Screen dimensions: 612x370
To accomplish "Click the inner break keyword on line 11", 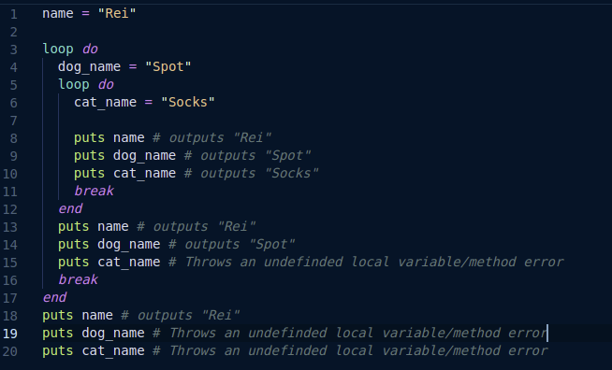I will 95,191.
